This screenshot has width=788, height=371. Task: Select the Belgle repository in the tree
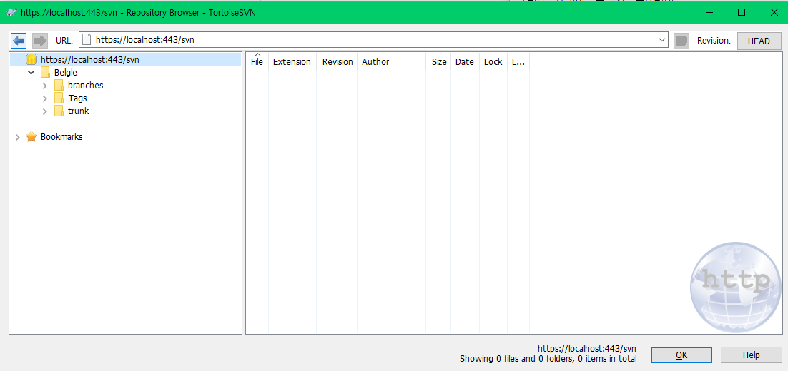(66, 73)
